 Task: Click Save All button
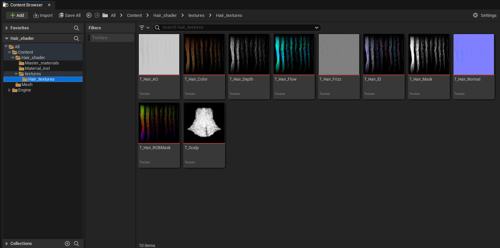click(70, 15)
